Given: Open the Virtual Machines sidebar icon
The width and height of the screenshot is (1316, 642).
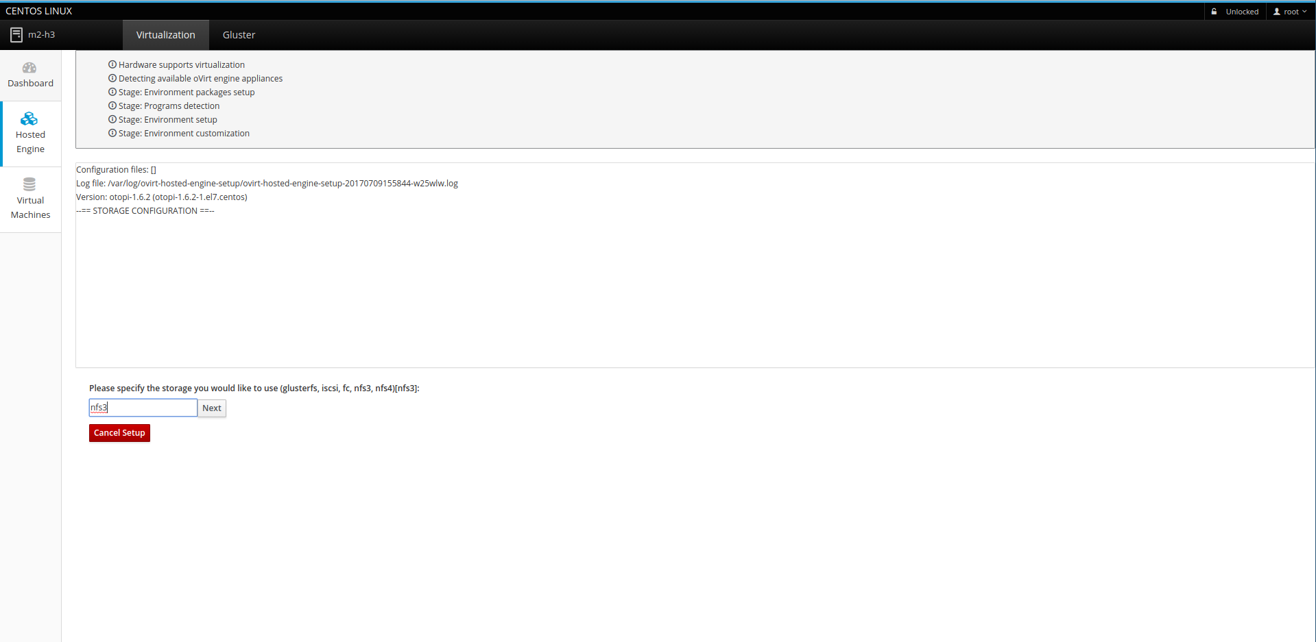Looking at the screenshot, I should coord(29,184).
